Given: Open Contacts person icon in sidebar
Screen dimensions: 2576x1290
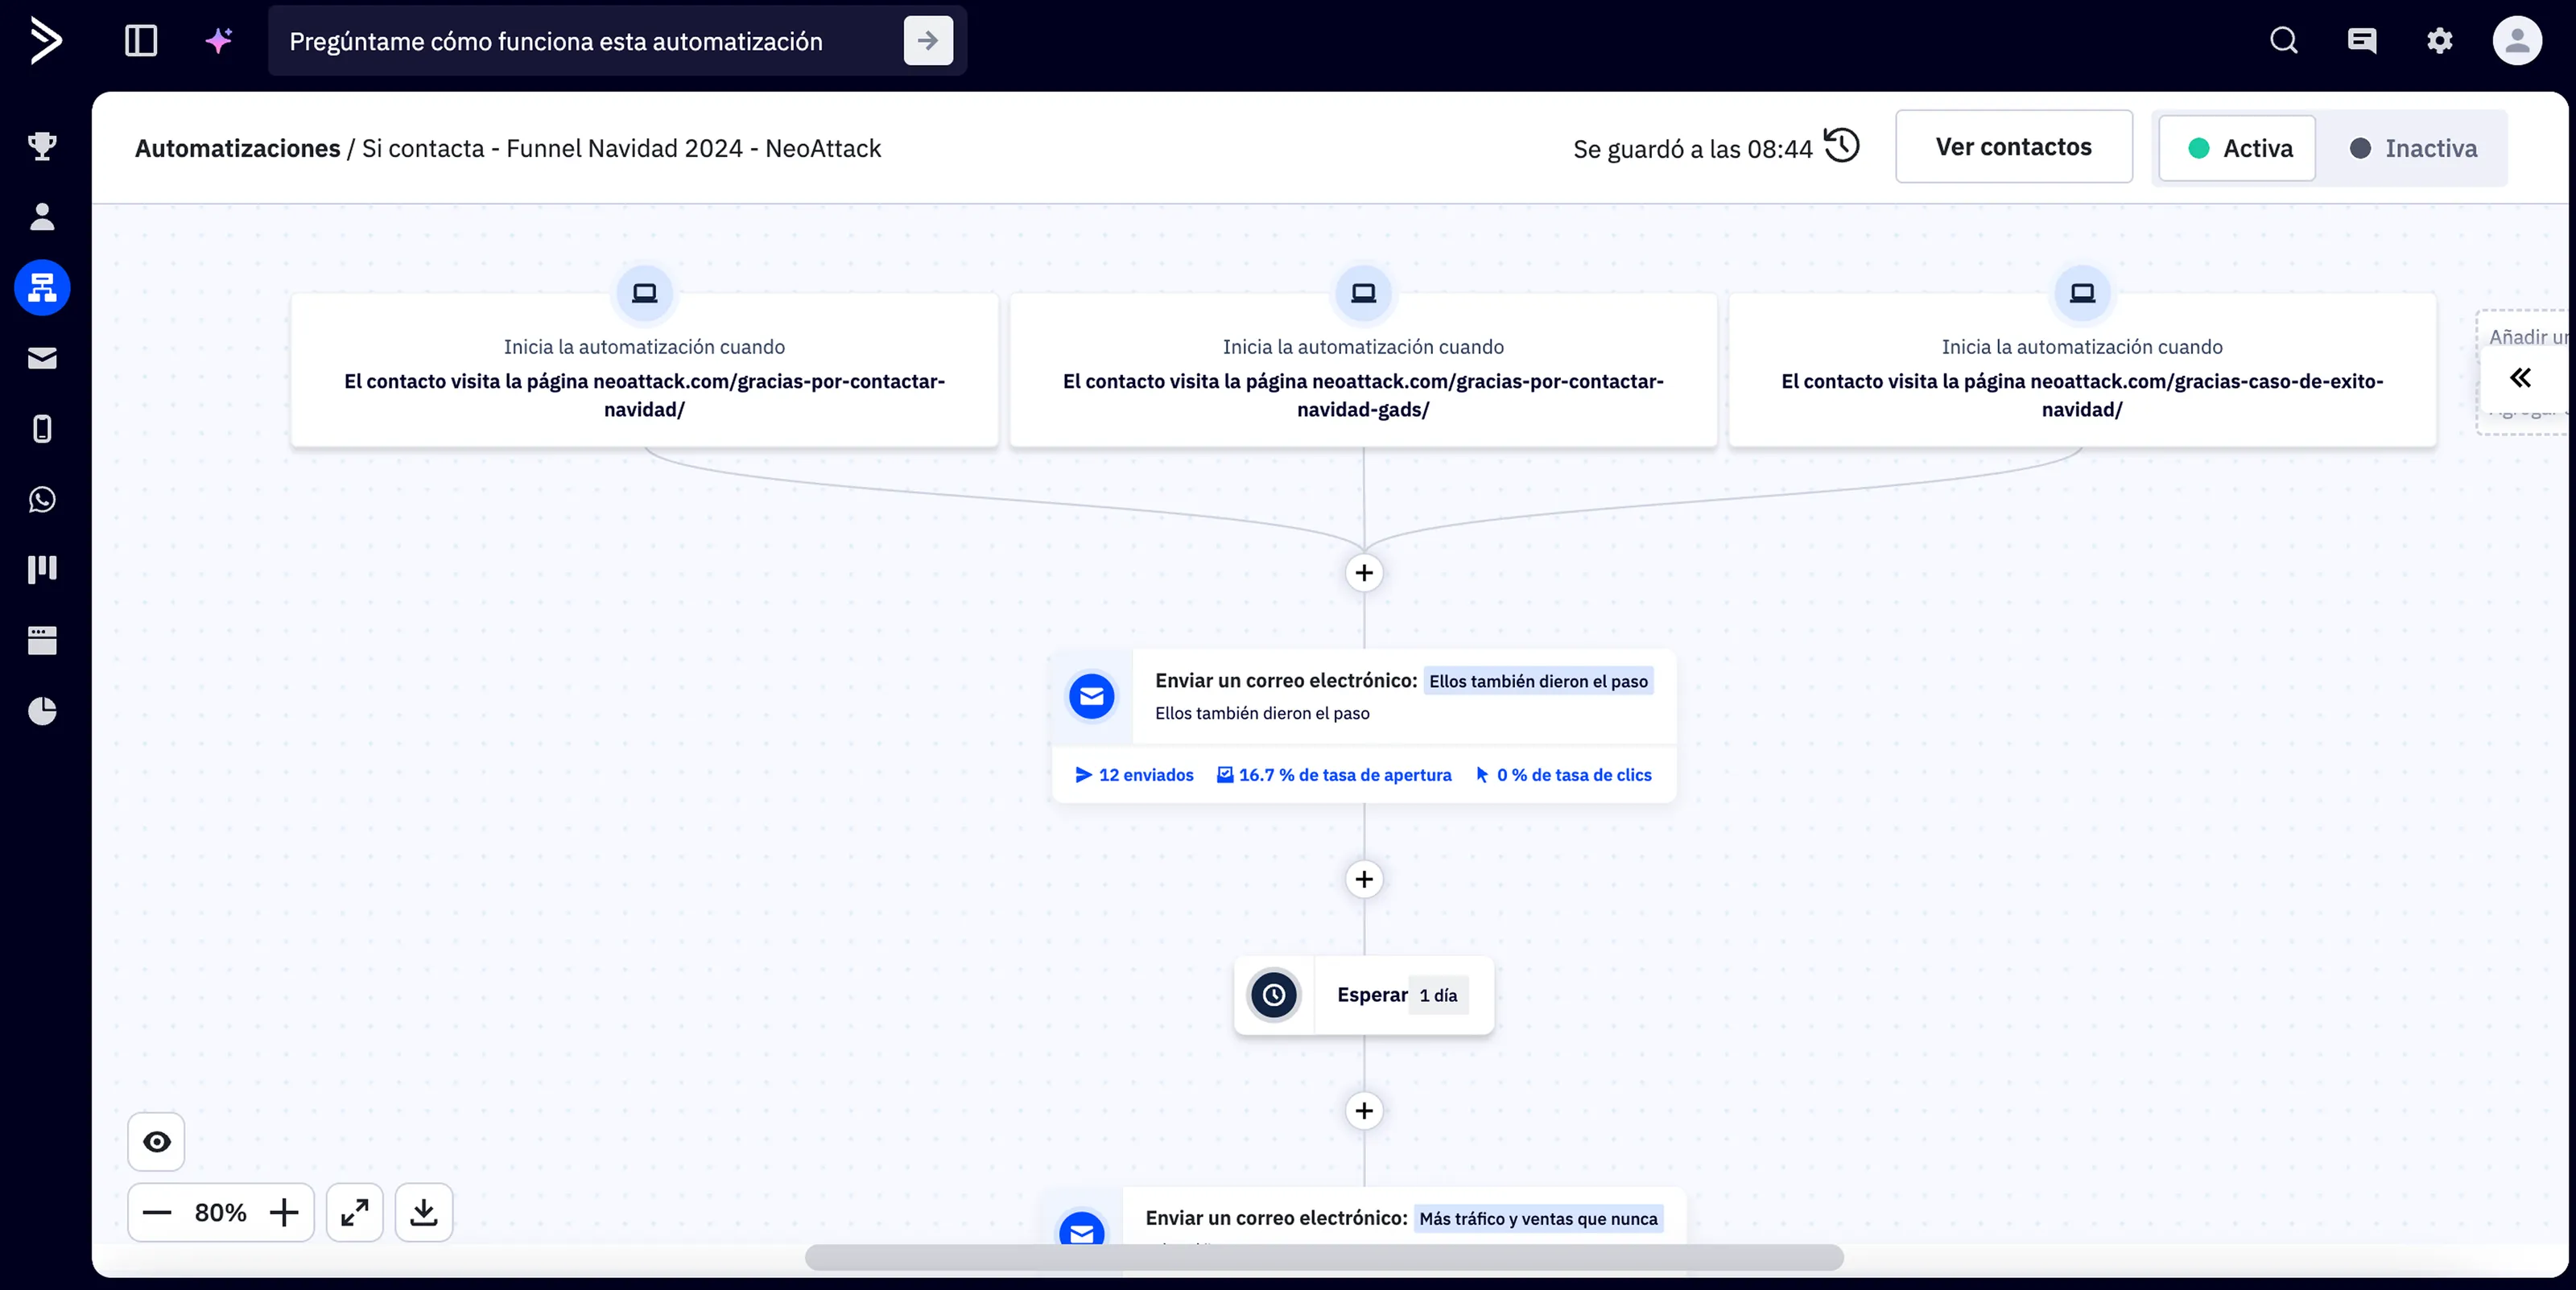Looking at the screenshot, I should (x=42, y=217).
